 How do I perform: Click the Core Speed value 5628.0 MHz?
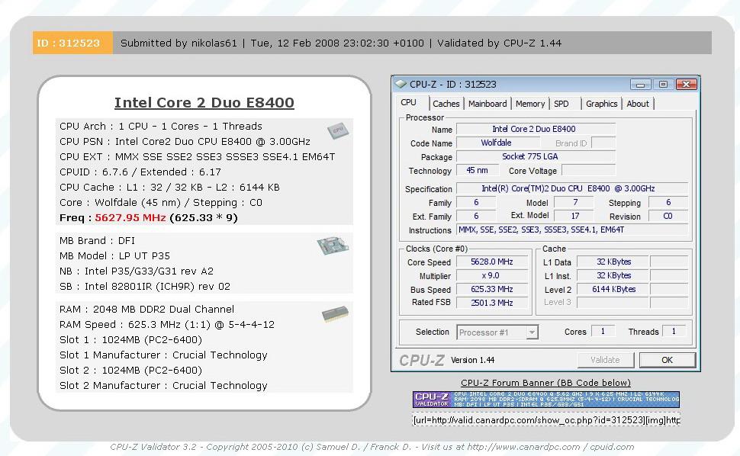(x=492, y=262)
